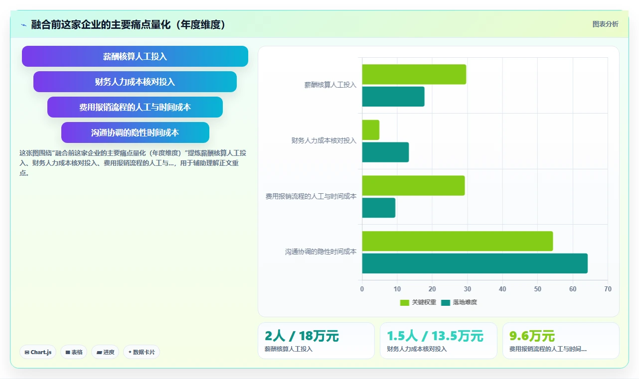
Task: Open the 9.6万元 data card
Action: (x=561, y=341)
